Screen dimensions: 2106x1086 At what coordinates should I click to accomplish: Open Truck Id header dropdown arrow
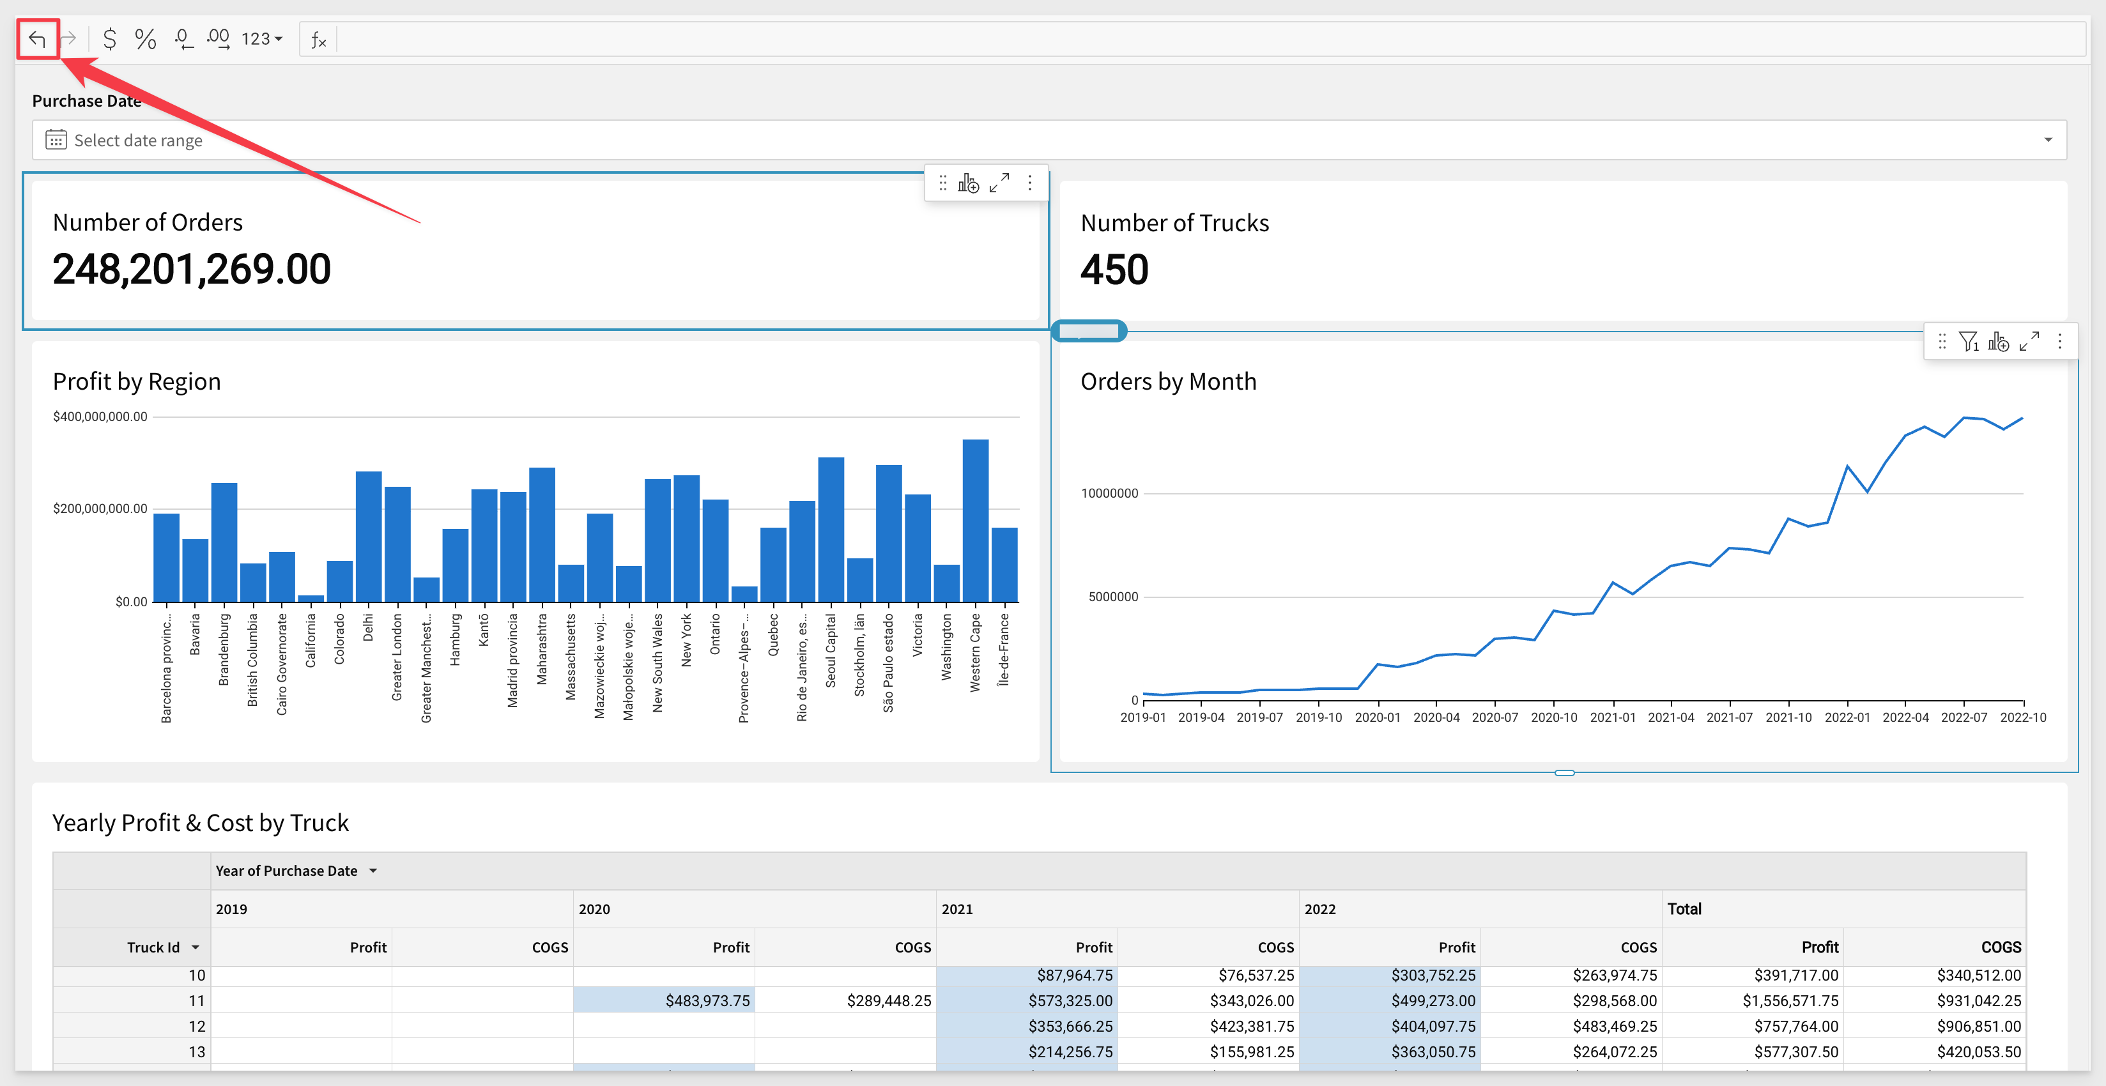click(196, 947)
